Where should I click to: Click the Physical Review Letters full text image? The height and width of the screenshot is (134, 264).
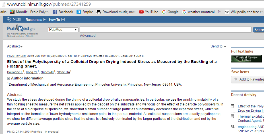246,59
